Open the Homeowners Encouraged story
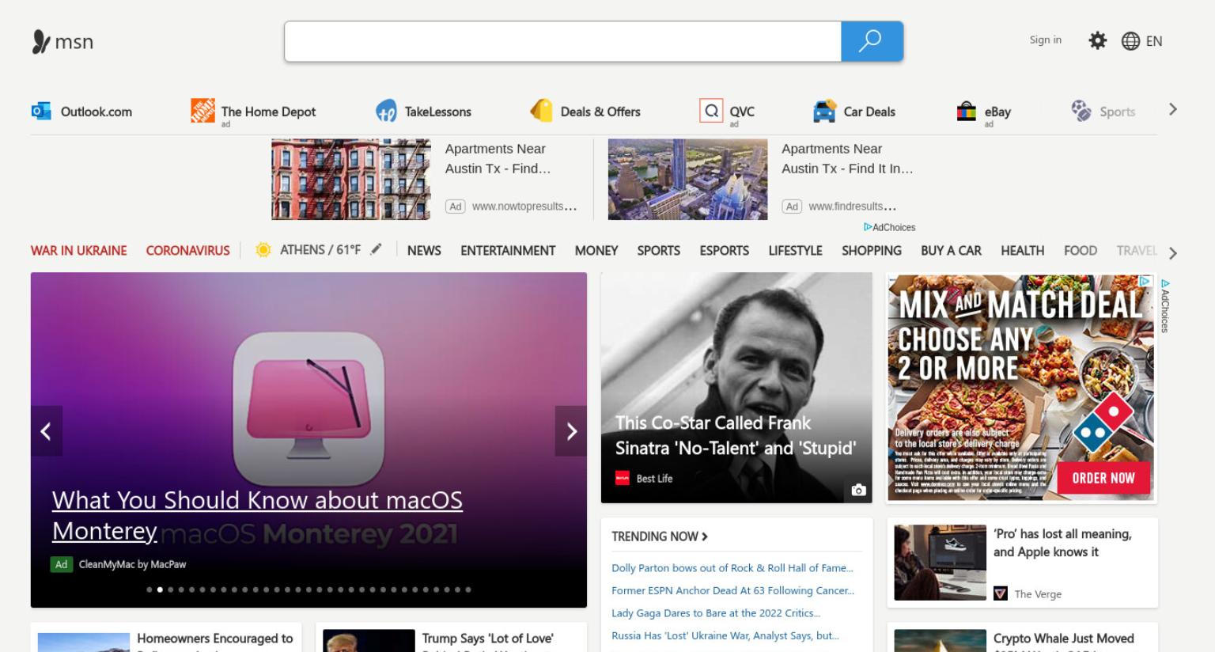Viewport: 1215px width, 652px height. [x=214, y=639]
